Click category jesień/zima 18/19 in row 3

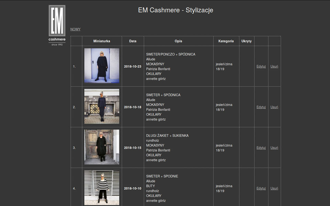click(x=224, y=148)
